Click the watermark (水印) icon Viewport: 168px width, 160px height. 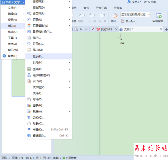pos(29,81)
